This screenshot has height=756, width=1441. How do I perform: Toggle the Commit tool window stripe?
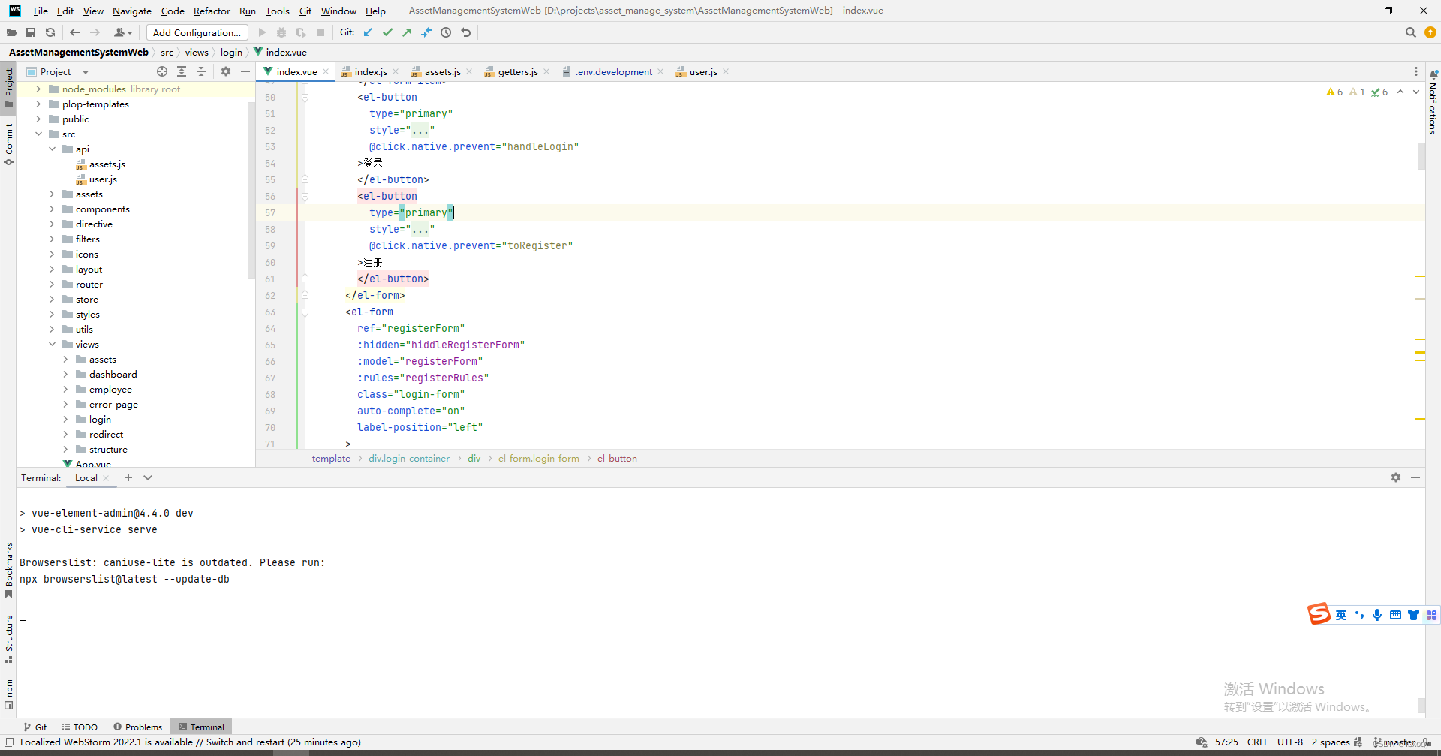8,143
